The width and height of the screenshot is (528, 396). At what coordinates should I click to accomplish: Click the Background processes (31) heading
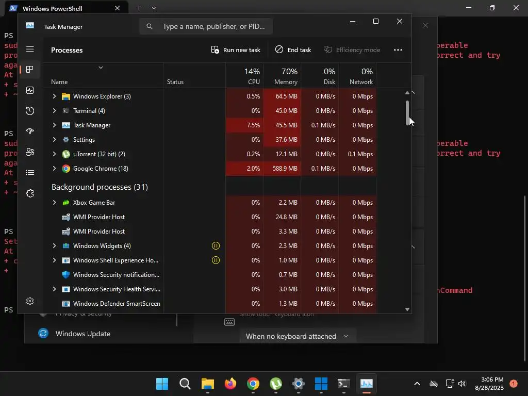pos(100,187)
